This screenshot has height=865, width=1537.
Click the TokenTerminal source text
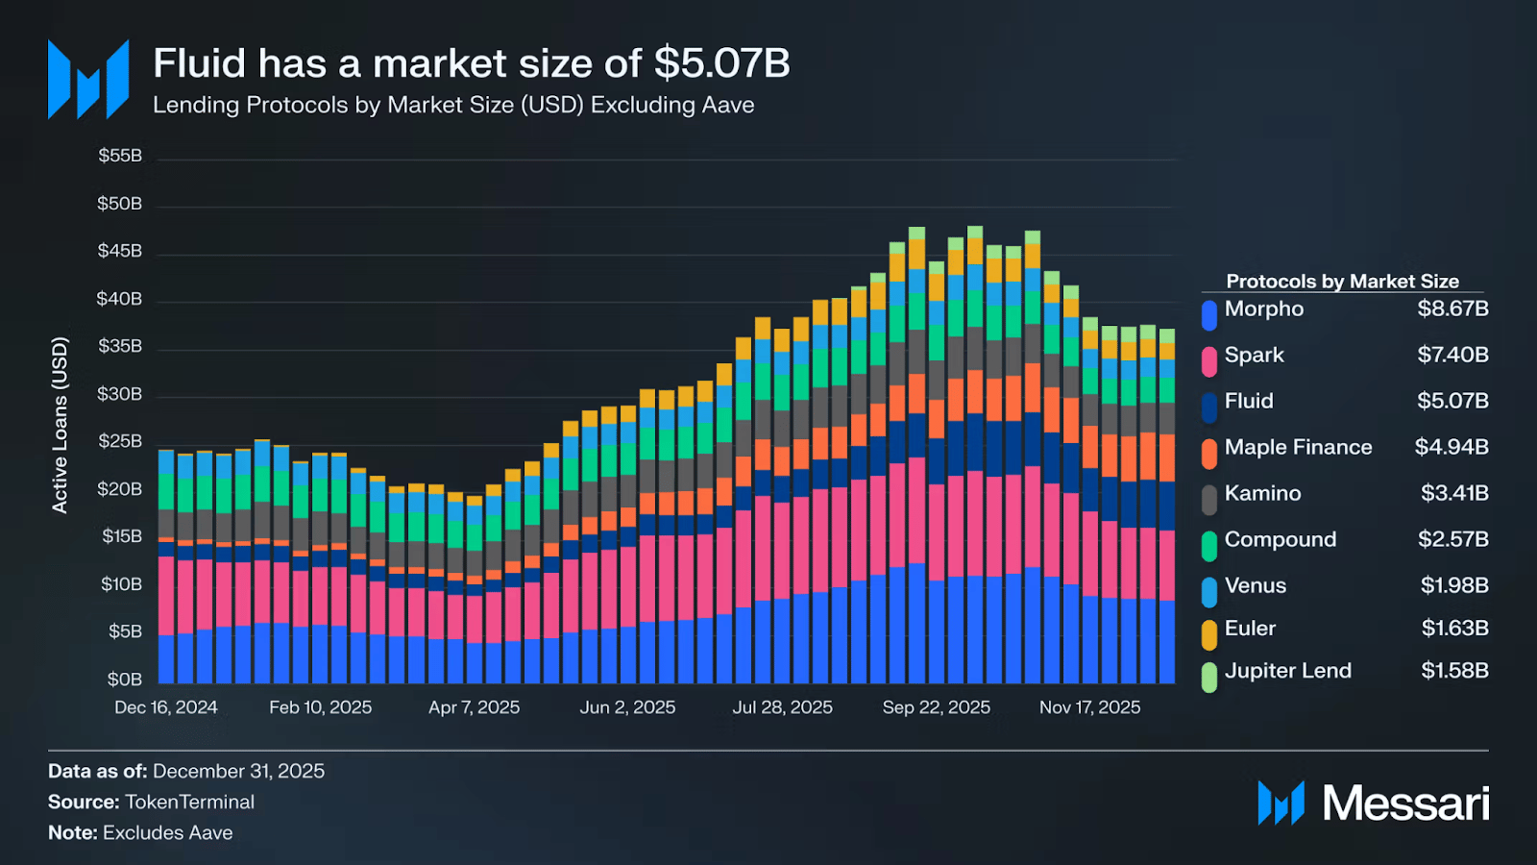189,802
